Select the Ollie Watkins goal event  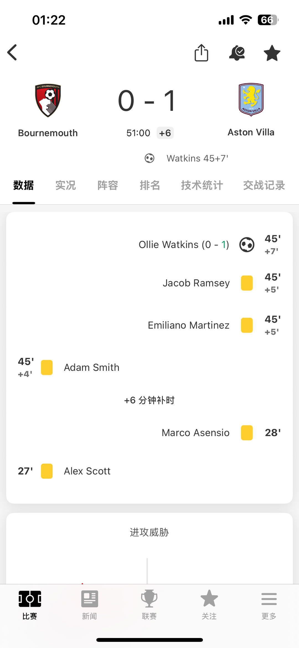click(x=184, y=245)
